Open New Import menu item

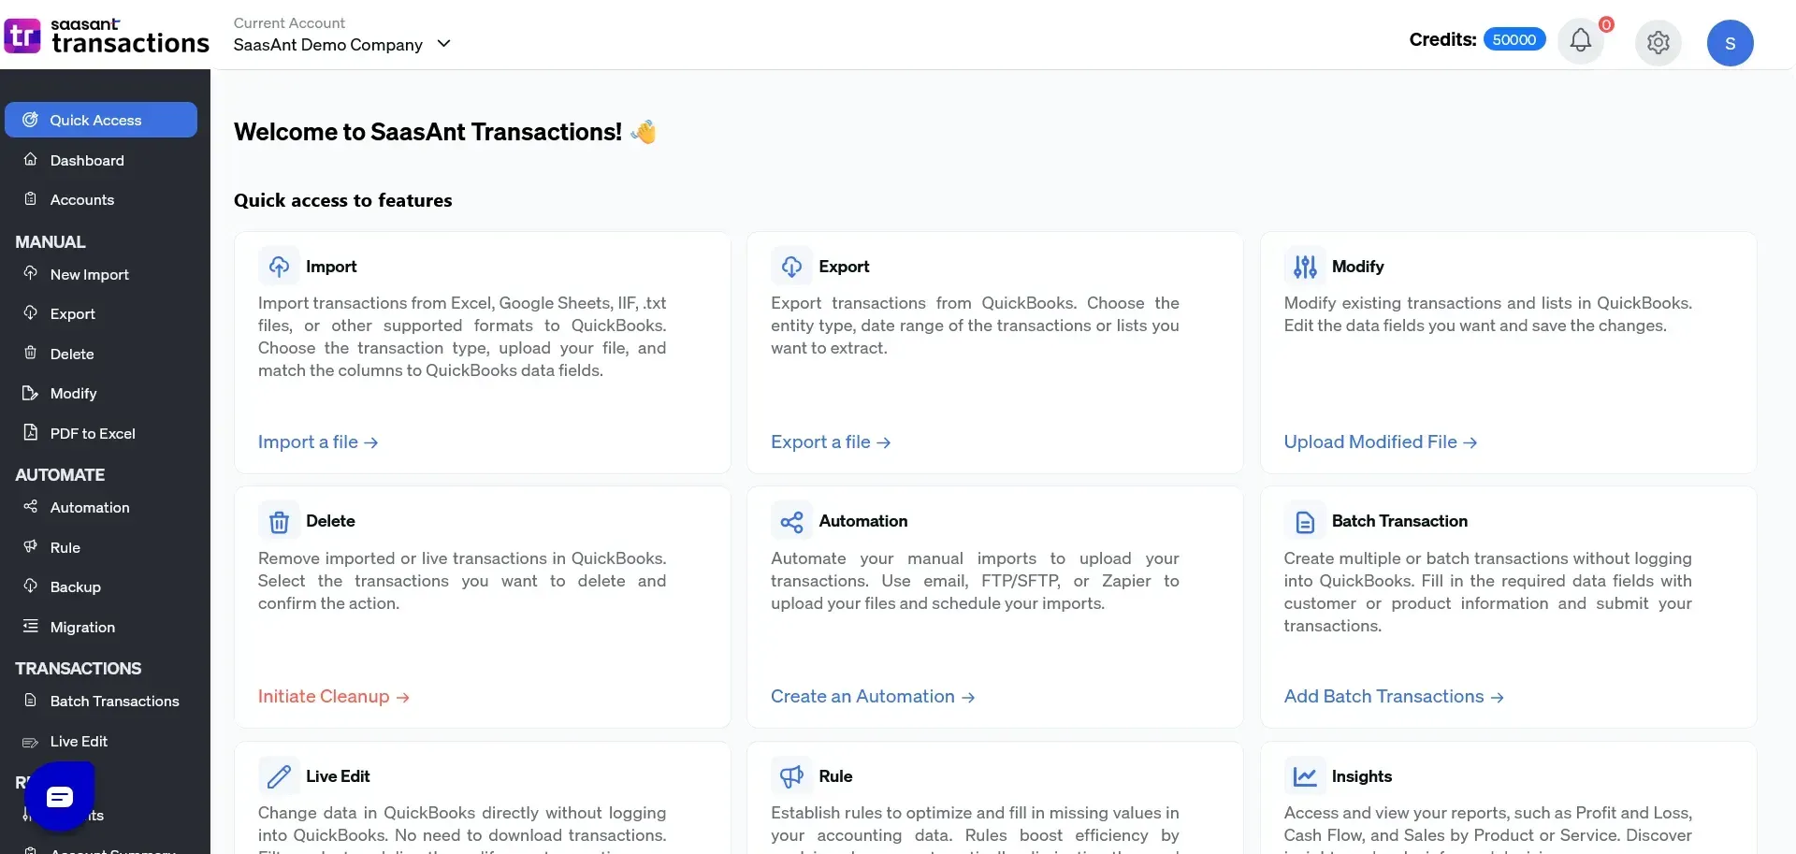(90, 274)
